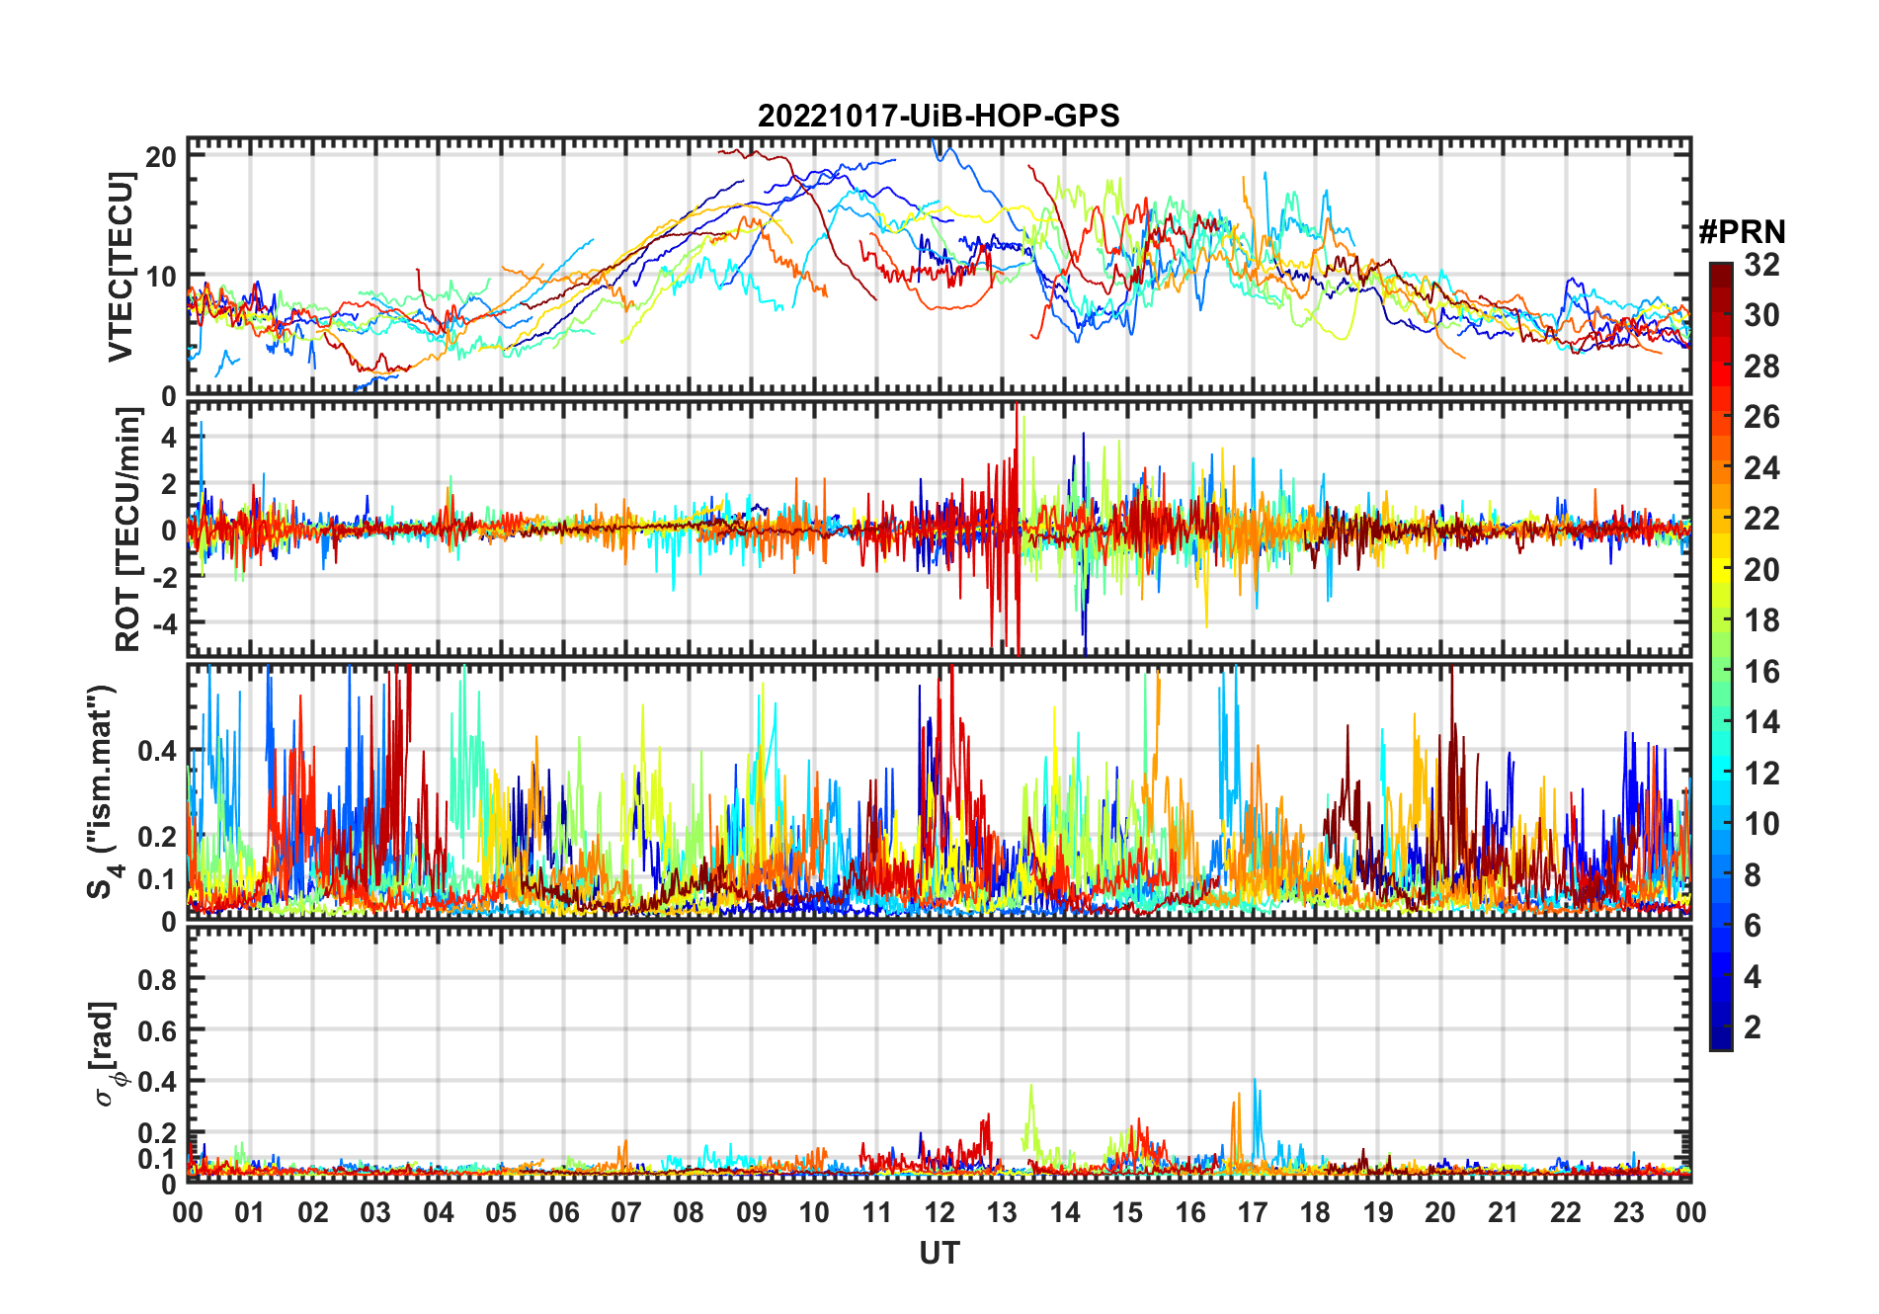
Task: Click the S4 ("ism.mat") axis label
Action: click(x=103, y=792)
